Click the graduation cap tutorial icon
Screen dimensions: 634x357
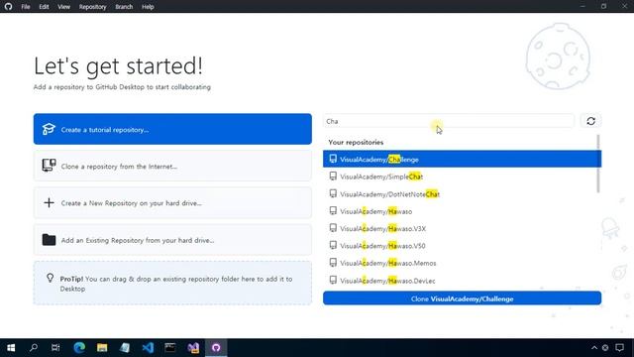[49, 129]
